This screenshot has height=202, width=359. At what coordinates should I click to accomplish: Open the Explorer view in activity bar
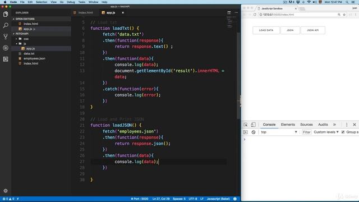click(6, 14)
